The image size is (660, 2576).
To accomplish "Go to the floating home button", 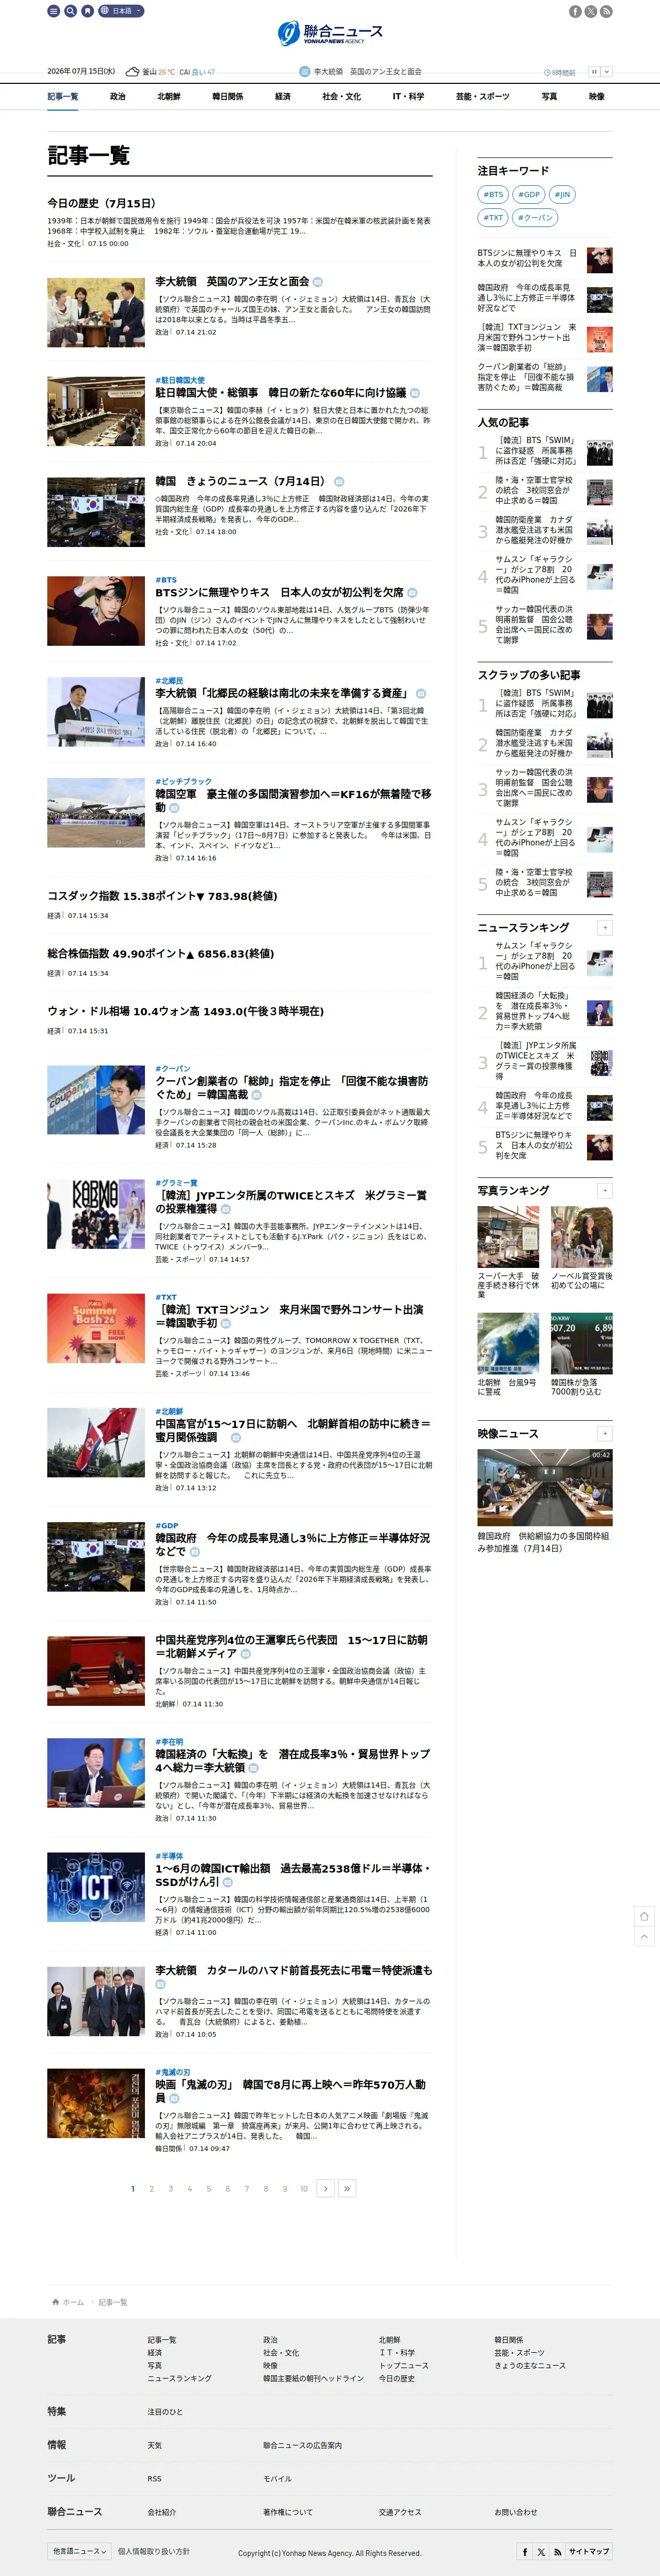I will [644, 1916].
